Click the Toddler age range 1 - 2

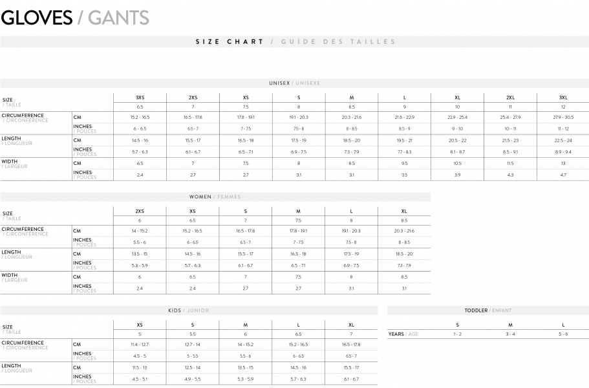click(457, 334)
